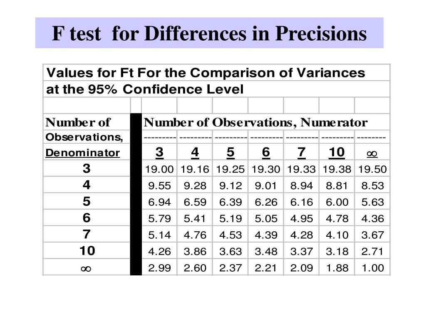Image resolution: width=426 pixels, height=319 pixels.
Task: Select numerator column header 3
Action: [x=159, y=152]
